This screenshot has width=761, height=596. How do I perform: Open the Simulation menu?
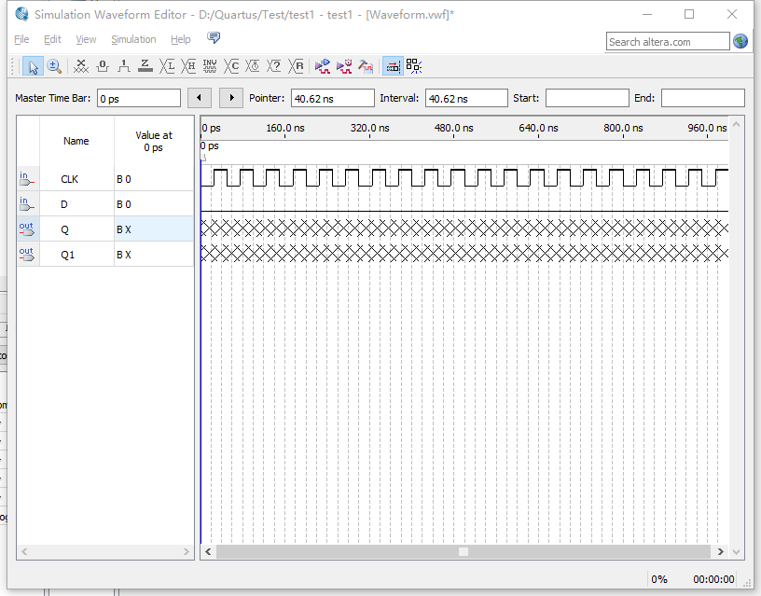coord(133,39)
